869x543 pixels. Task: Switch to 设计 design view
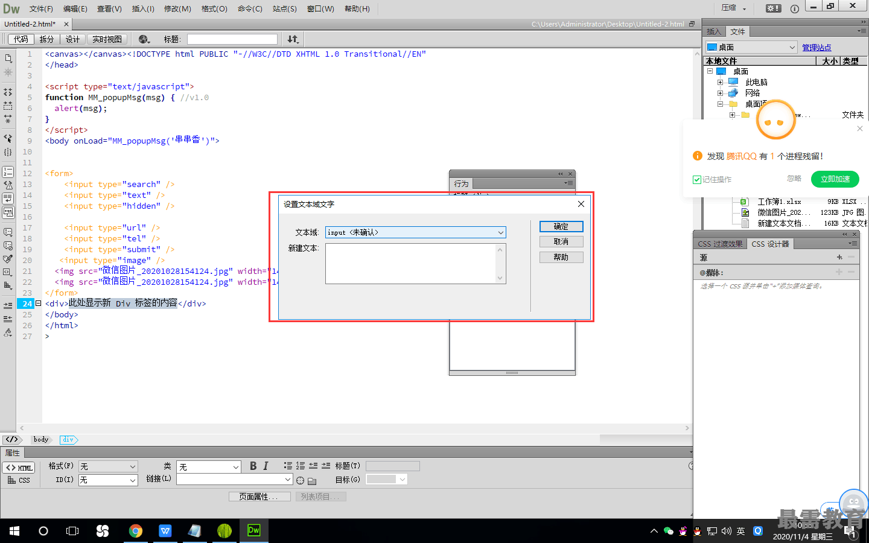point(73,39)
